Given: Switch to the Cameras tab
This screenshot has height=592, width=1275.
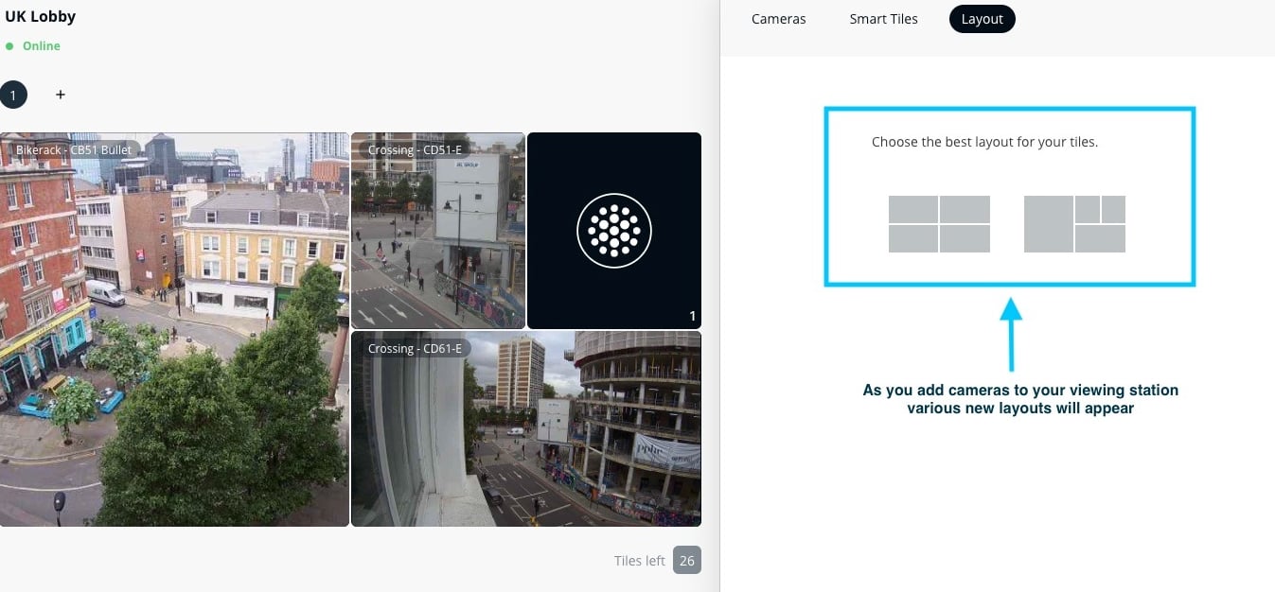Looking at the screenshot, I should [x=778, y=19].
